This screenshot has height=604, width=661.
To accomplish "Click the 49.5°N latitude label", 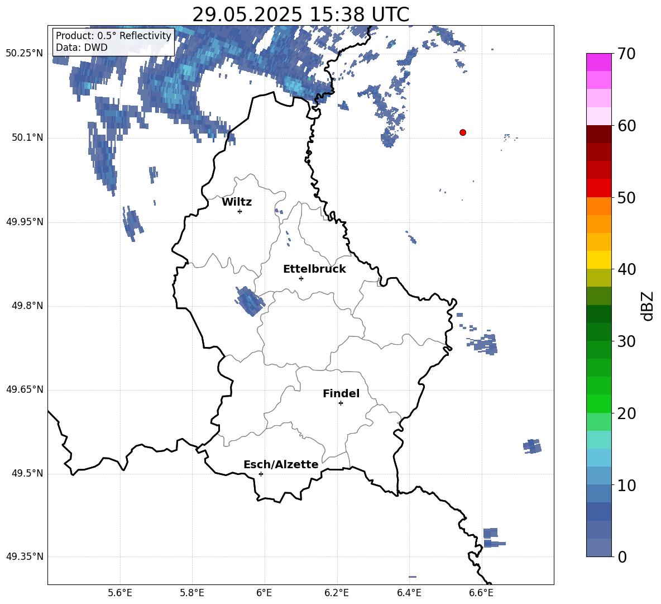I will [27, 474].
